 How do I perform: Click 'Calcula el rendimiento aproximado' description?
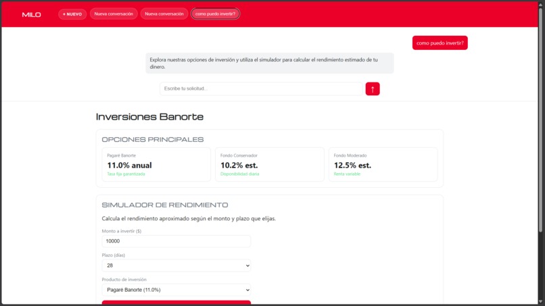point(189,218)
